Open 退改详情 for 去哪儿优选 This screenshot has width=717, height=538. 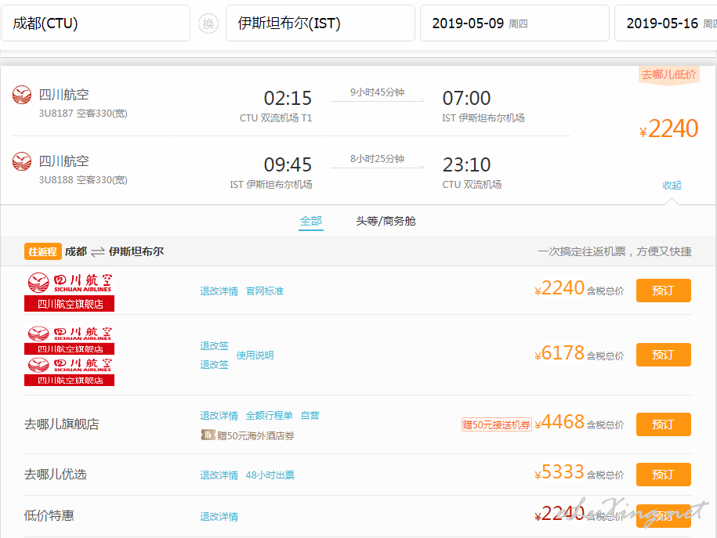coord(219,475)
